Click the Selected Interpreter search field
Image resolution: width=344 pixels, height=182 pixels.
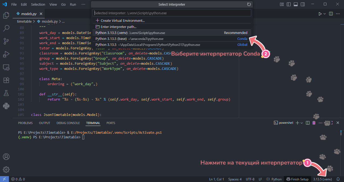click(172, 13)
